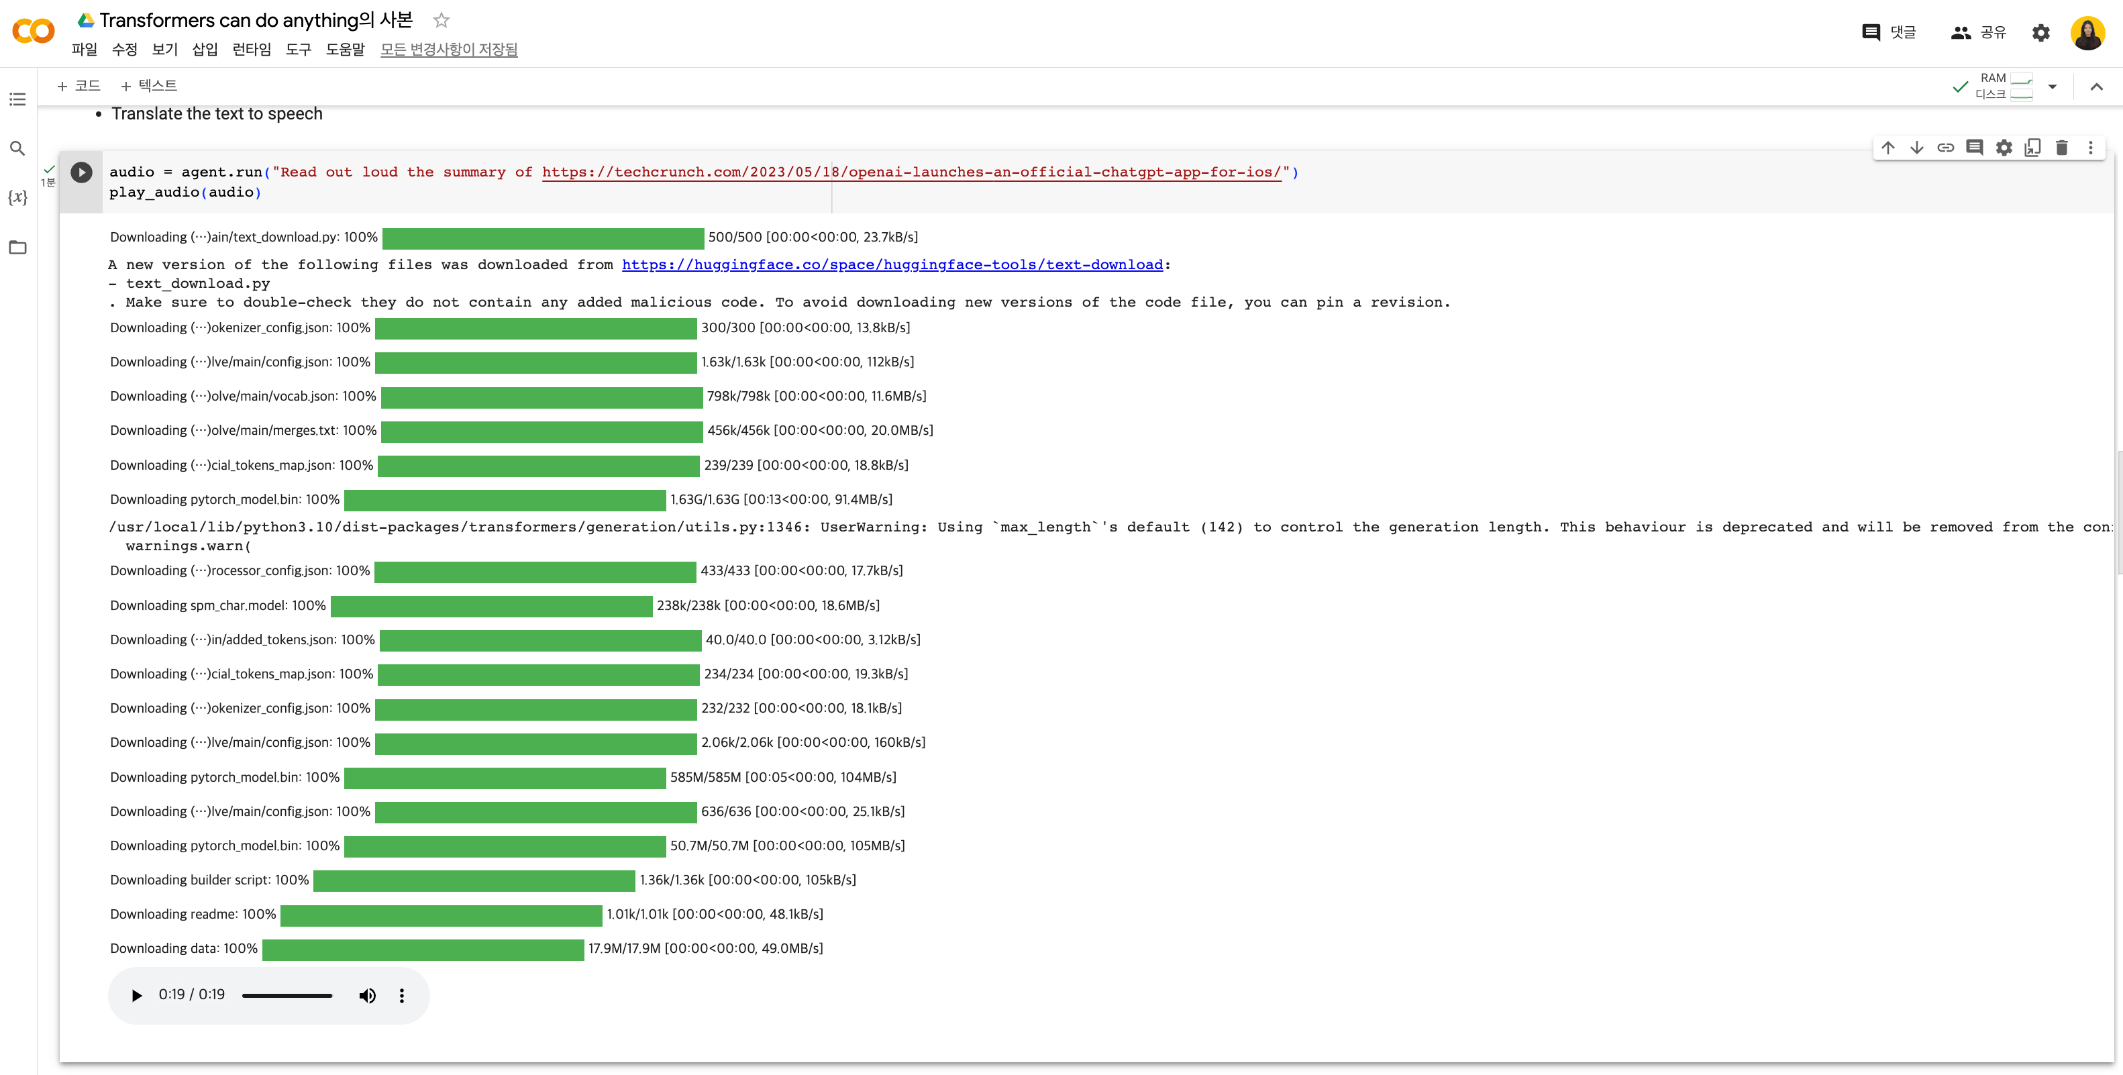Seek within the audio progress slider

pos(287,995)
